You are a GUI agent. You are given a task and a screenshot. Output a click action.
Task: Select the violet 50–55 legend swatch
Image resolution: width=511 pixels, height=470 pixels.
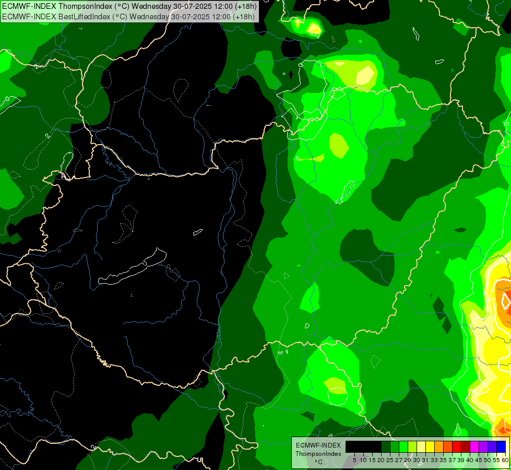pyautogui.click(x=492, y=446)
